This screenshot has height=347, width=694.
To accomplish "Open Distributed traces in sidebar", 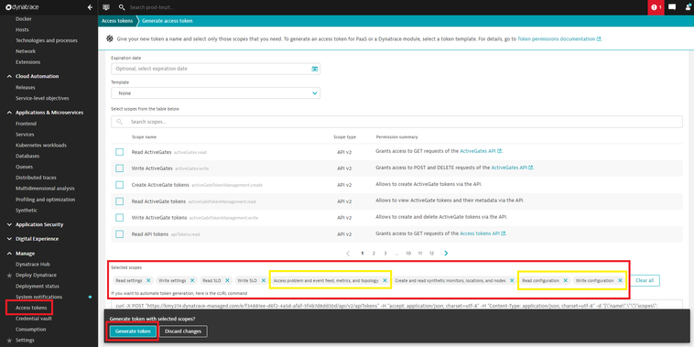I will click(x=36, y=178).
